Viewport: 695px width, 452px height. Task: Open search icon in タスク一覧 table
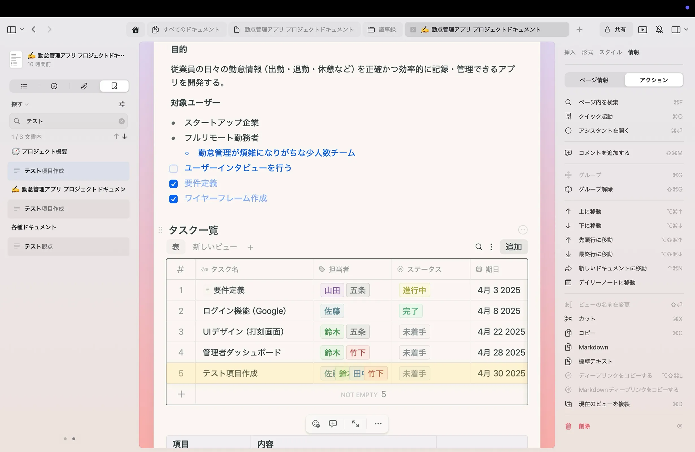pos(479,247)
